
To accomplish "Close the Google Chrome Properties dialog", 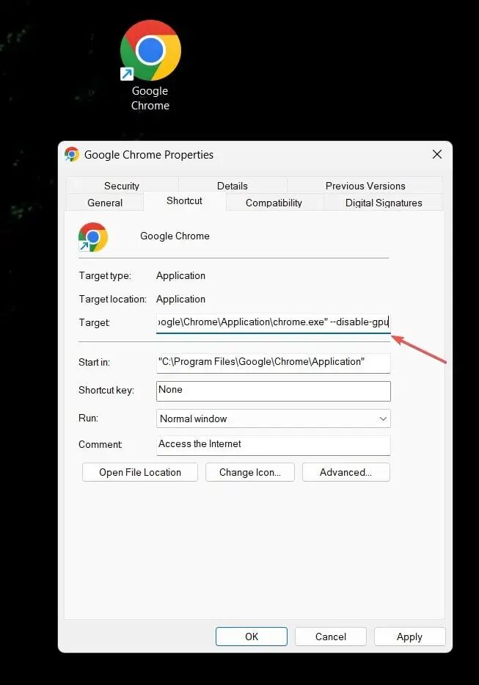I will (437, 154).
